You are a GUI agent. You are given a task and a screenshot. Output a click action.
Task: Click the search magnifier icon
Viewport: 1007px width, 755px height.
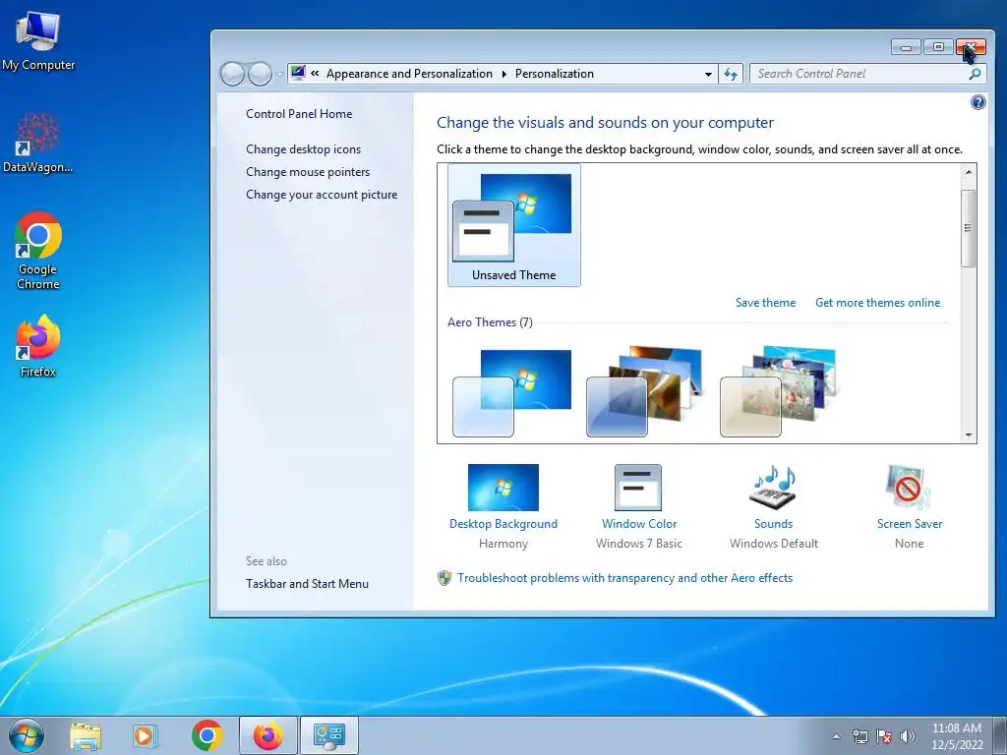pyautogui.click(x=975, y=74)
